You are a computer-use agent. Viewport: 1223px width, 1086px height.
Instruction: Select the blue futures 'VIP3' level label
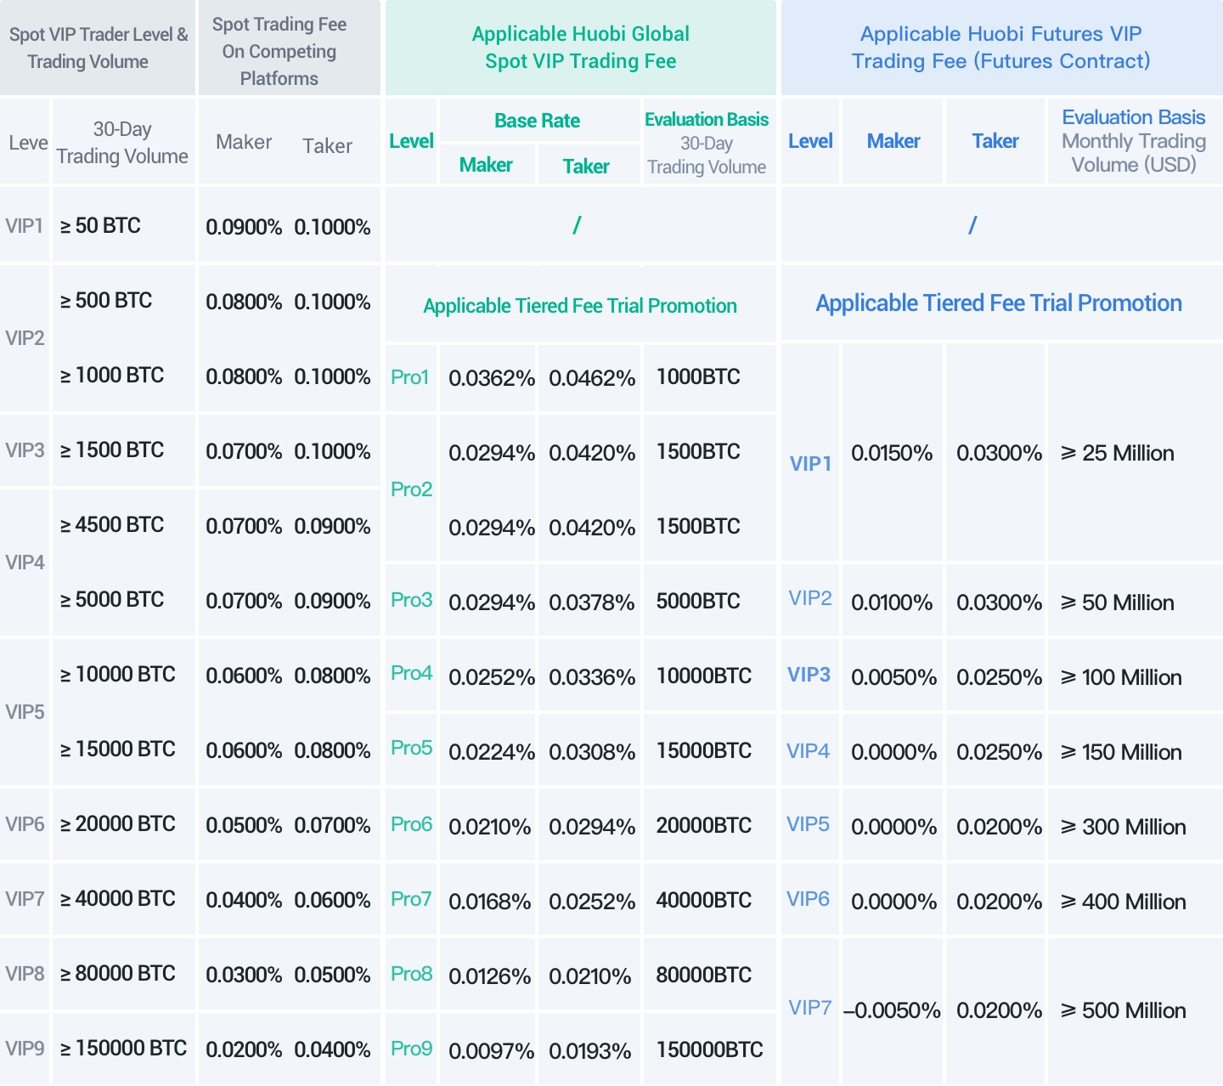[x=809, y=675]
